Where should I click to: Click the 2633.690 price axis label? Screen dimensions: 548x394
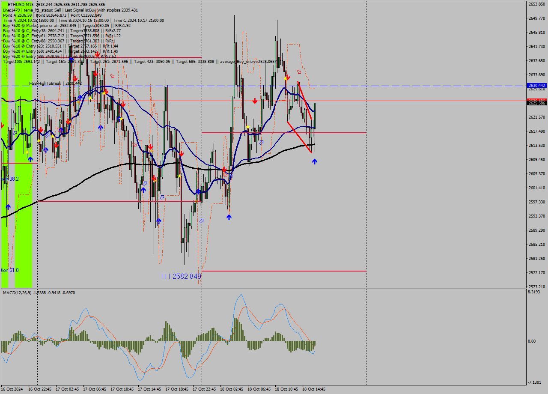click(x=536, y=75)
